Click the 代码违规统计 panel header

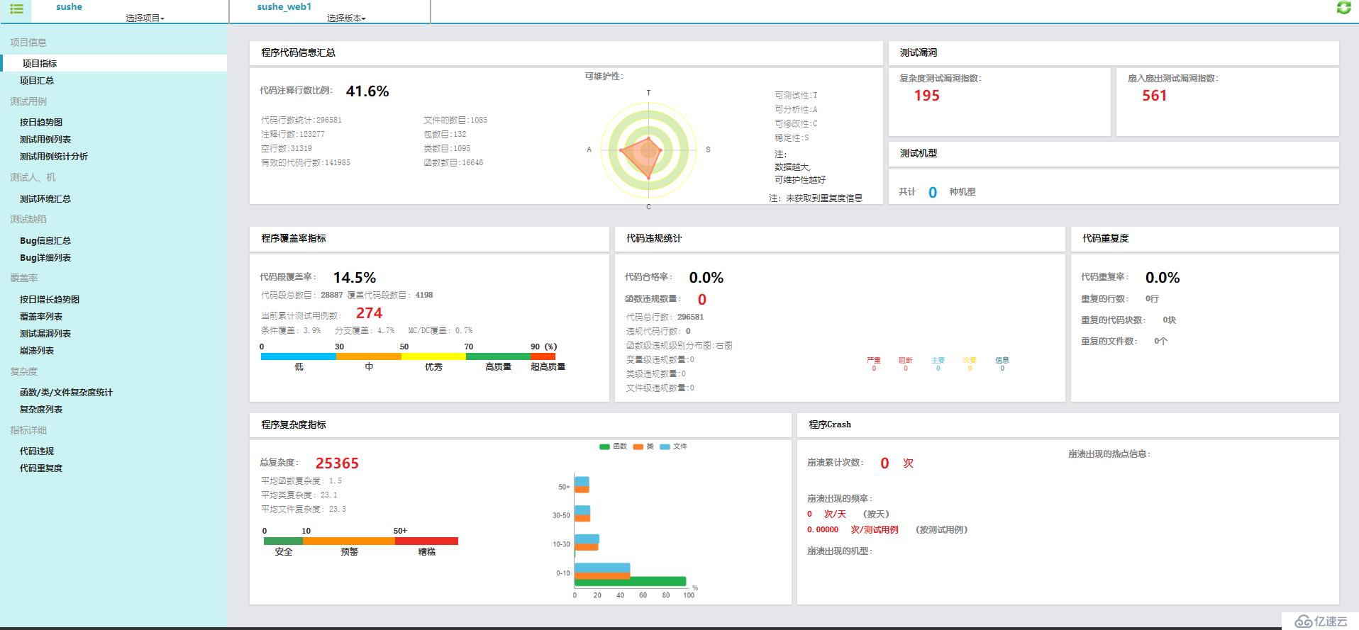(x=840, y=239)
